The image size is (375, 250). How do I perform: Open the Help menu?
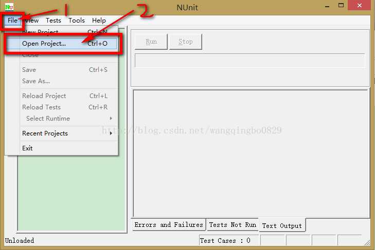coord(99,21)
